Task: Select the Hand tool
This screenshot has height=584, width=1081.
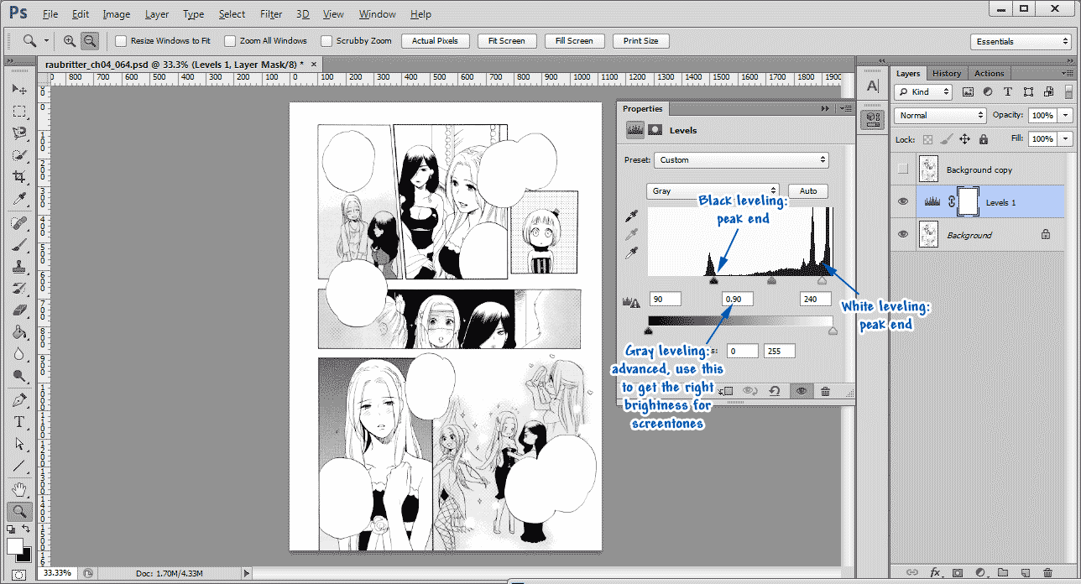Action: [18, 489]
